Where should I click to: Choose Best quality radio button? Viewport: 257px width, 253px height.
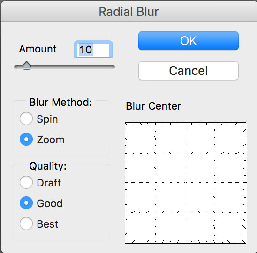point(26,223)
